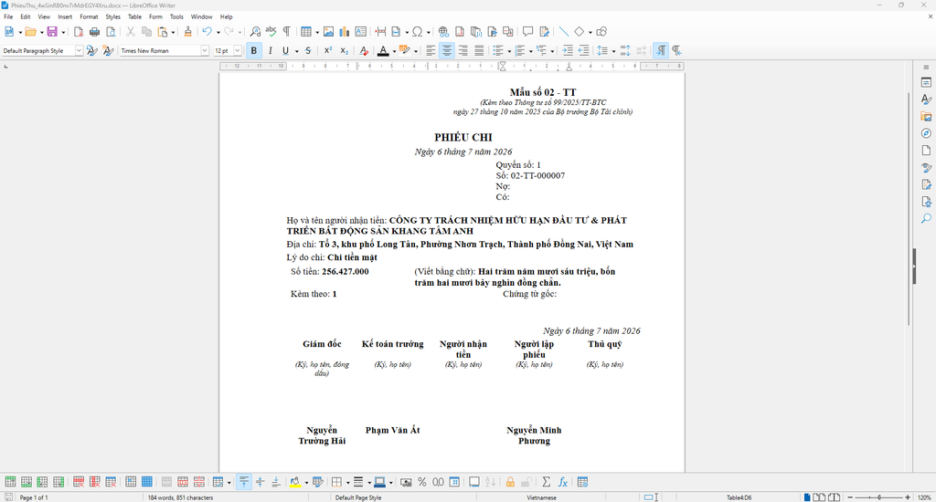
Task: Select the Line drawing tool
Action: pos(563,32)
